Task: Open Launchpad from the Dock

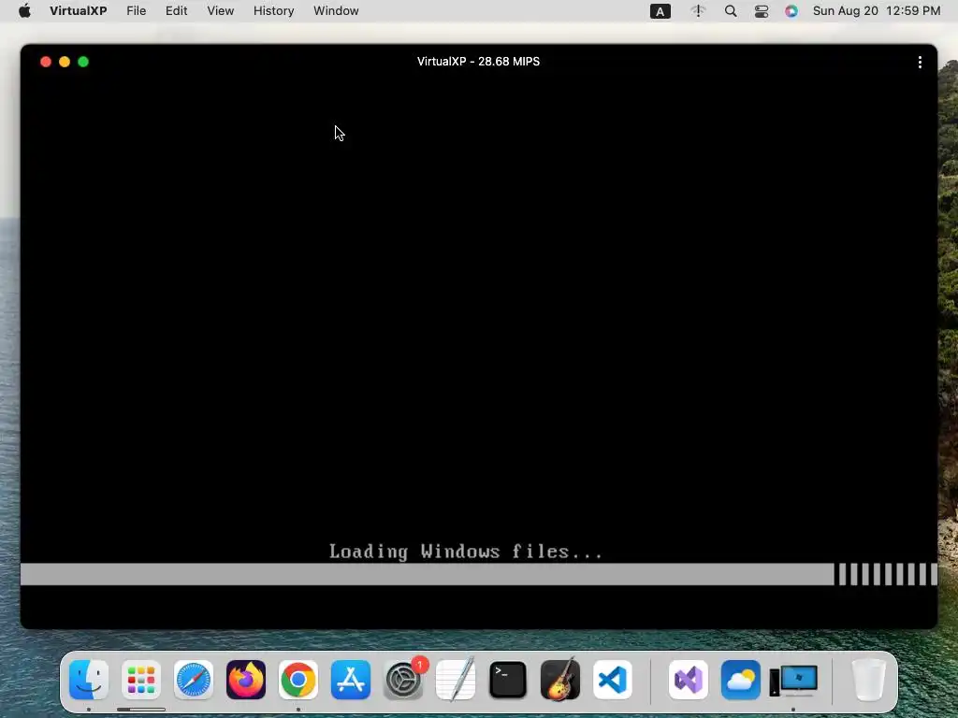Action: click(x=141, y=680)
